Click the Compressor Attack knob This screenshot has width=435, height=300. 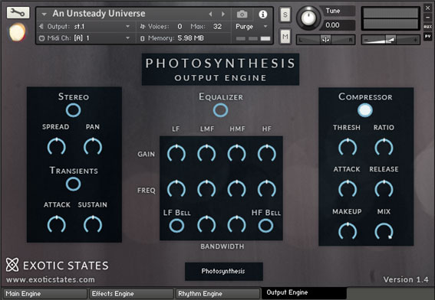pyautogui.click(x=348, y=189)
